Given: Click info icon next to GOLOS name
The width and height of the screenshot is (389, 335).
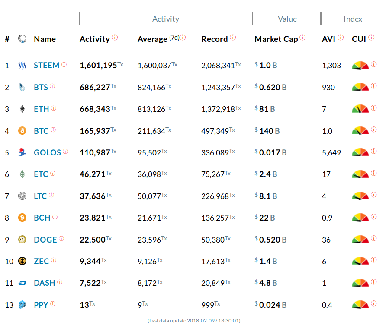Looking at the screenshot, I should click(x=65, y=151).
